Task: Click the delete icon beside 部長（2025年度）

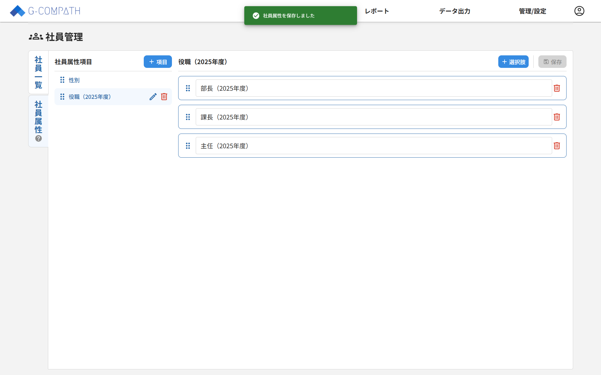Action: tap(557, 88)
